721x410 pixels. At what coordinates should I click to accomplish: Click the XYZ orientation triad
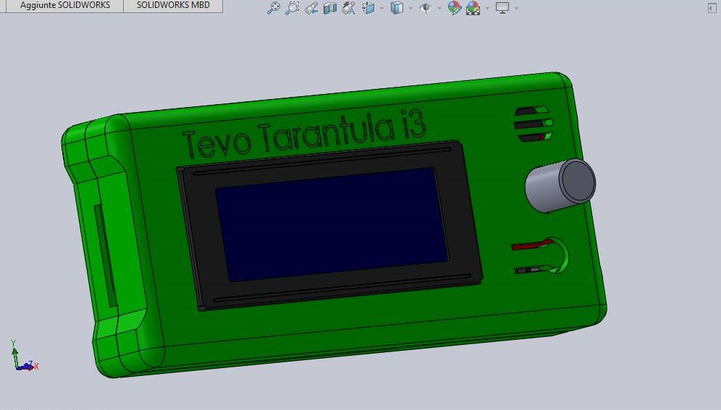click(23, 356)
